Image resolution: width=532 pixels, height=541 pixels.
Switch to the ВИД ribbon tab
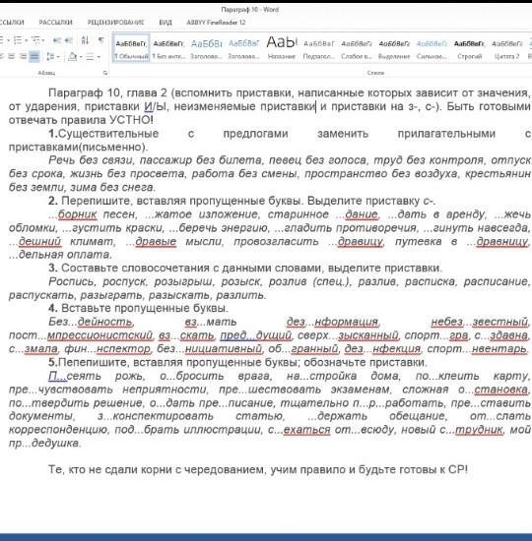(166, 23)
